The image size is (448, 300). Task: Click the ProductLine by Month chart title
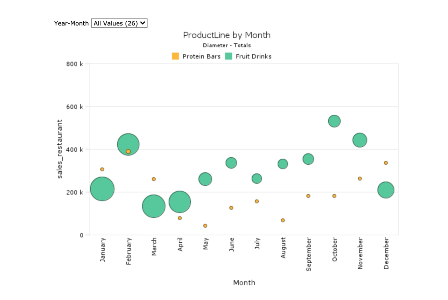[227, 35]
